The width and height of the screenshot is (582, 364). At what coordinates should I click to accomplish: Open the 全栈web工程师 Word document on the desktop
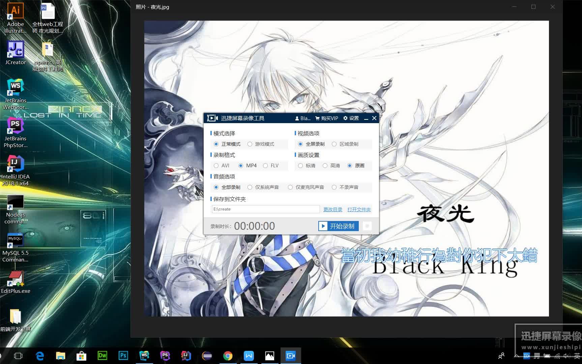[x=48, y=19]
